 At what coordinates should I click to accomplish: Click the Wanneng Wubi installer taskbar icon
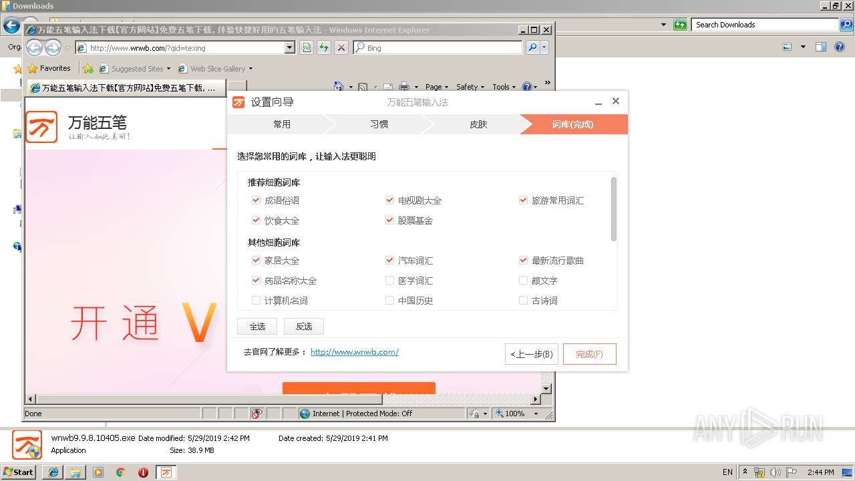(x=166, y=472)
